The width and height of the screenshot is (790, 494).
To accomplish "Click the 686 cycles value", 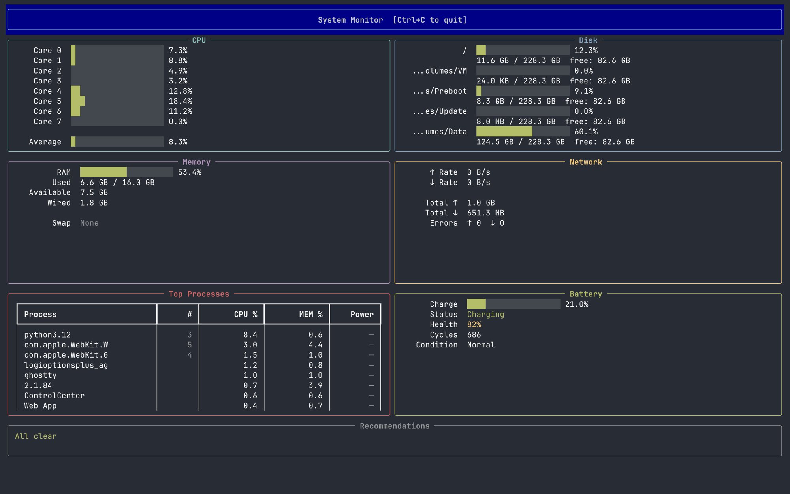I will (x=474, y=335).
